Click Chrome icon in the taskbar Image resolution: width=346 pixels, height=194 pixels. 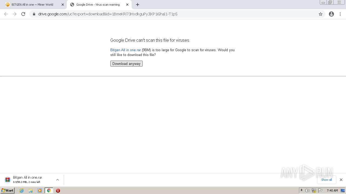point(49,190)
